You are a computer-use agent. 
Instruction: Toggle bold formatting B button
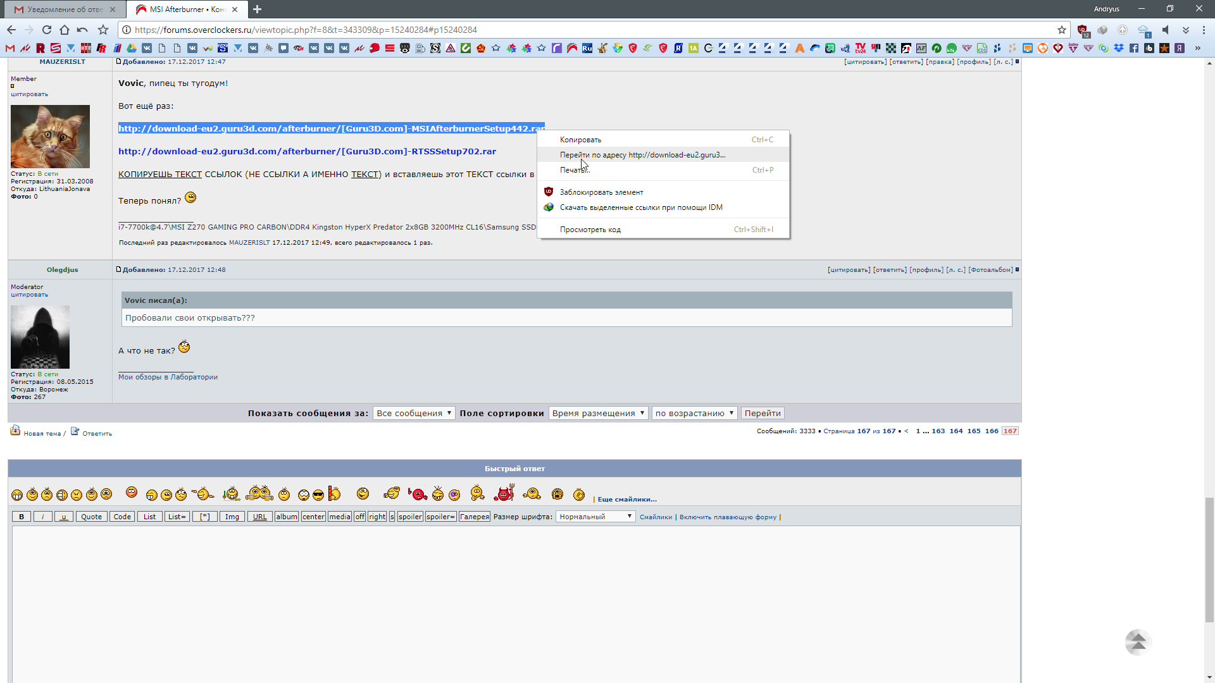(22, 517)
